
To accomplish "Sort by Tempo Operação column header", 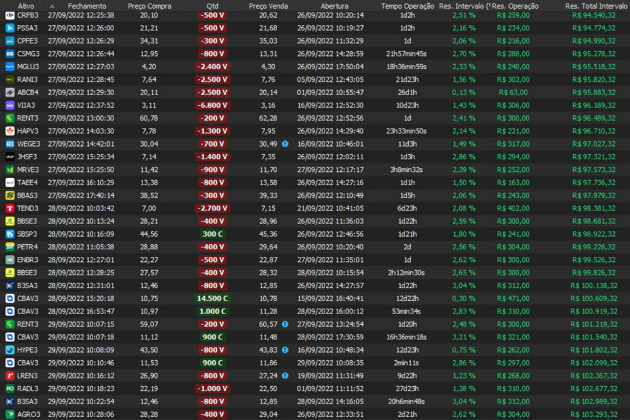I will [408, 6].
